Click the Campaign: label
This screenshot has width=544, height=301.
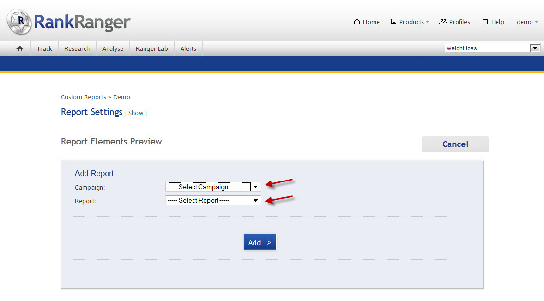90,188
